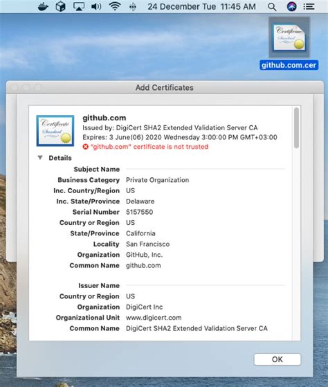Launch Siri from the menu bar
The image size is (328, 387).
pos(292,7)
